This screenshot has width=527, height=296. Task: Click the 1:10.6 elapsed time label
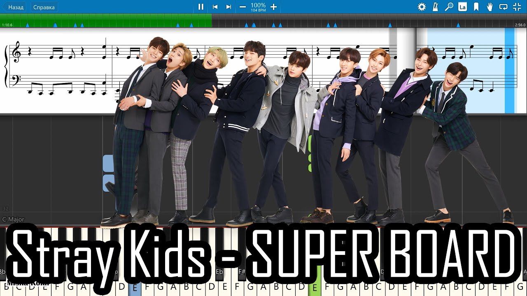[7, 25]
